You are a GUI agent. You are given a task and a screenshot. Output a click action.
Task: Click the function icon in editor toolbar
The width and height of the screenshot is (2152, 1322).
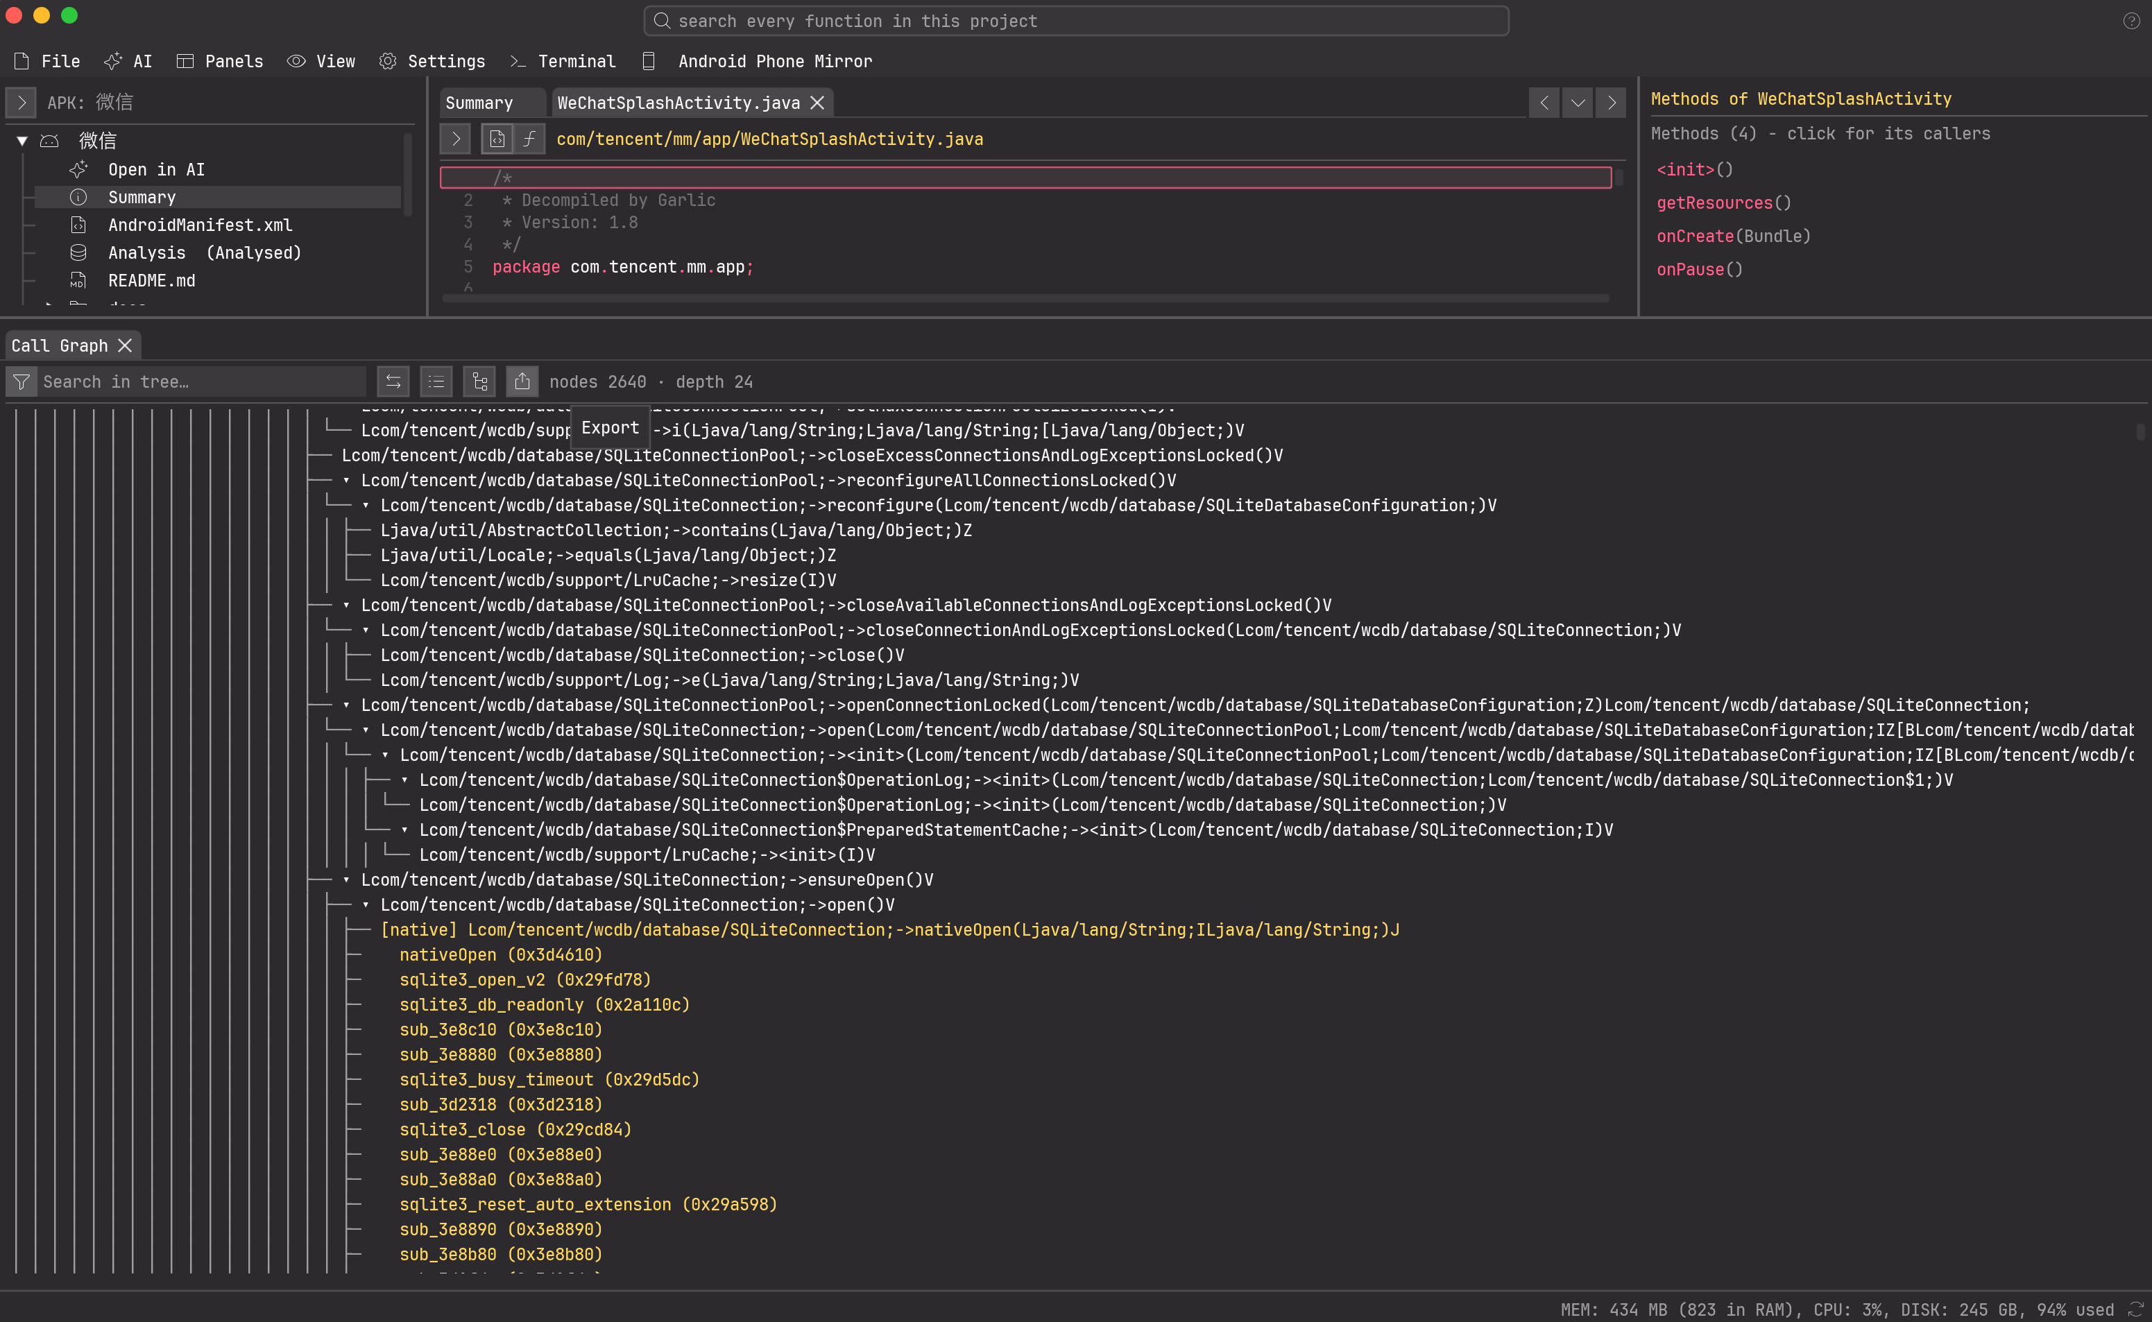point(529,138)
